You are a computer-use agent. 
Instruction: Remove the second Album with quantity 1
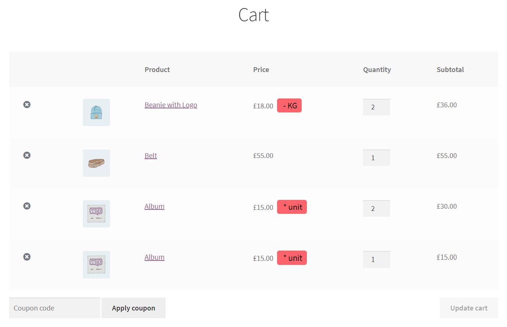tap(27, 257)
